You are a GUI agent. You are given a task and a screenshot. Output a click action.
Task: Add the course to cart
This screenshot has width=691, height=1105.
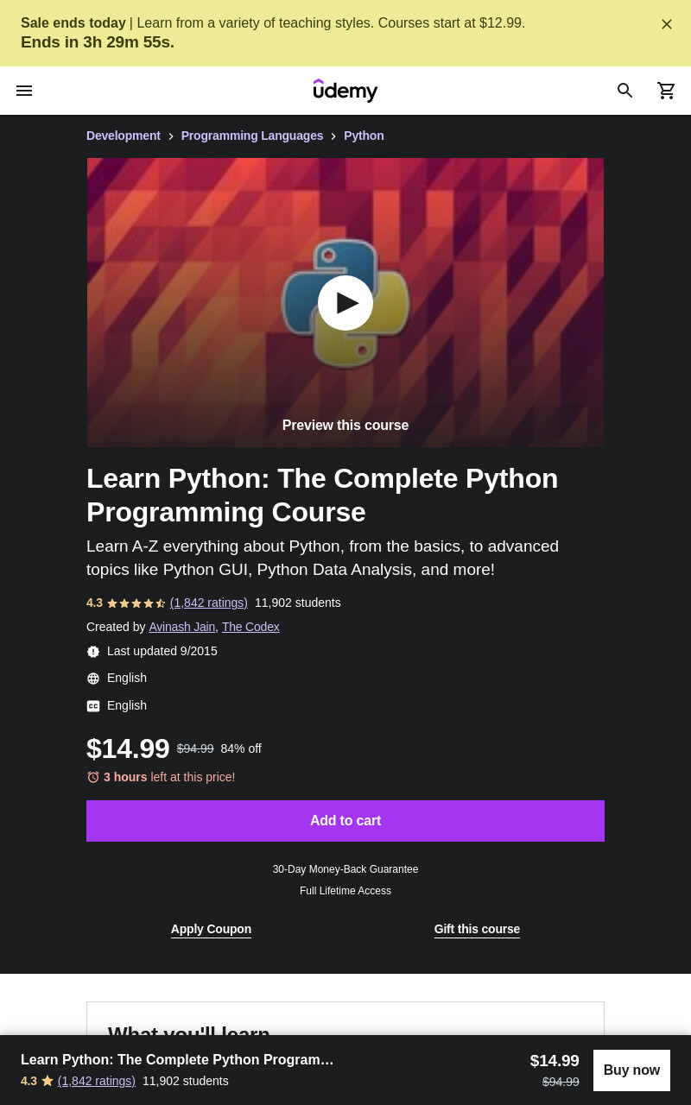[345, 821]
